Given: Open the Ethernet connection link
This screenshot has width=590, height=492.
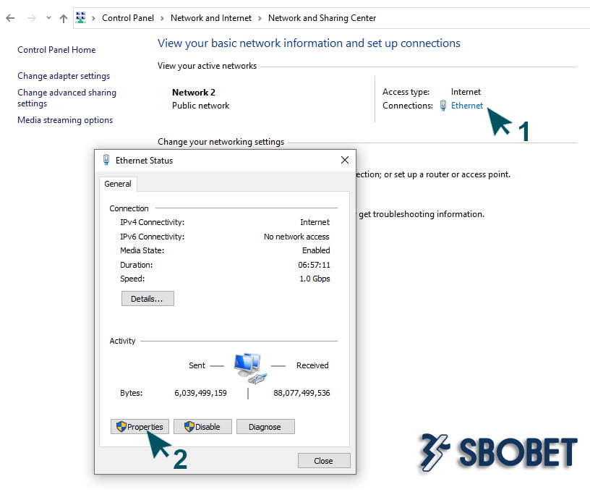Looking at the screenshot, I should (467, 106).
